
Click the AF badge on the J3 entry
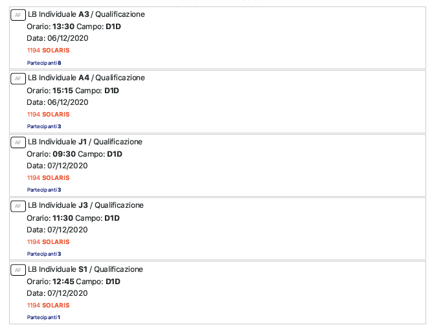18,206
